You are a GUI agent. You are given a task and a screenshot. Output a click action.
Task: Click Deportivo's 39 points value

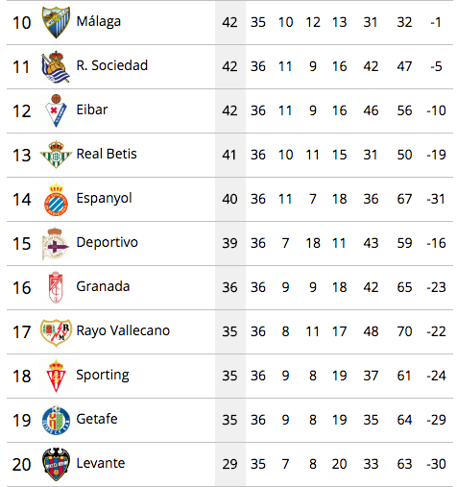point(229,243)
